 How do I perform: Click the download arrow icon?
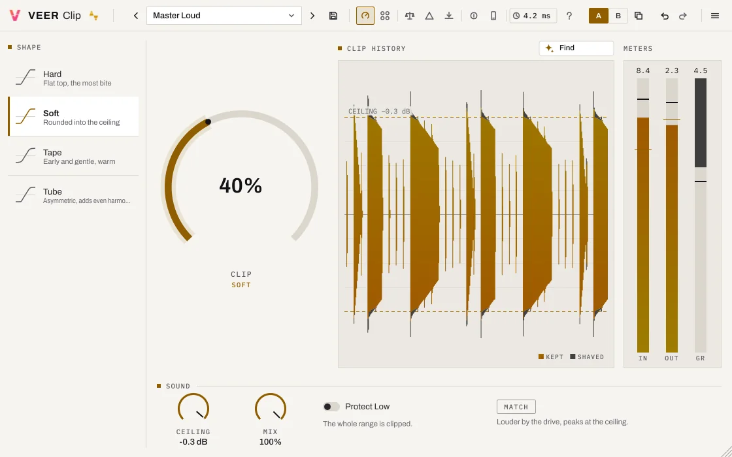pyautogui.click(x=449, y=16)
